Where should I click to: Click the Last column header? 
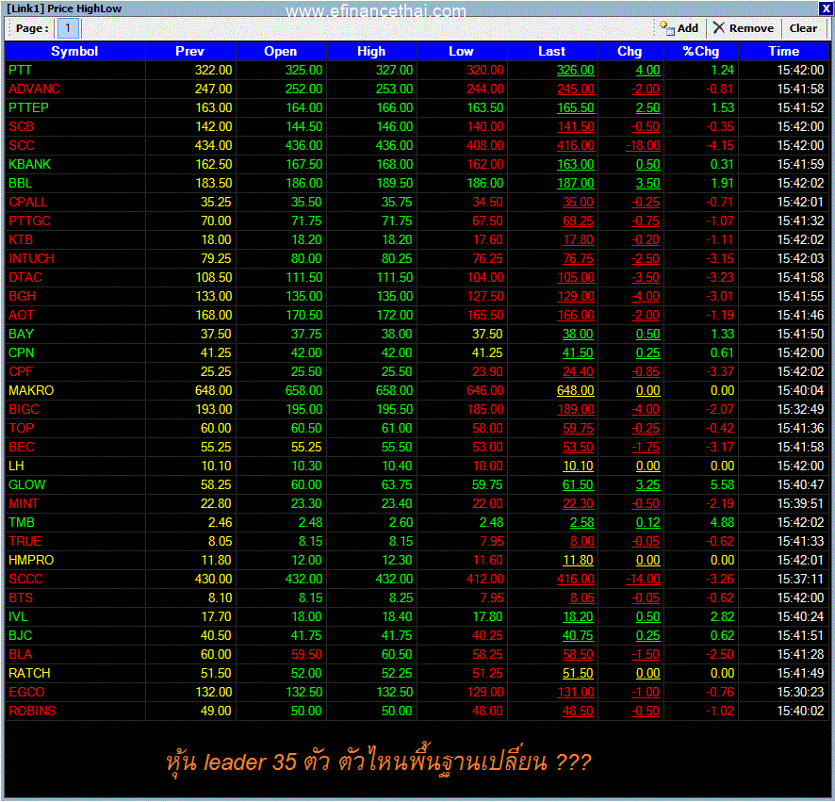[x=551, y=51]
